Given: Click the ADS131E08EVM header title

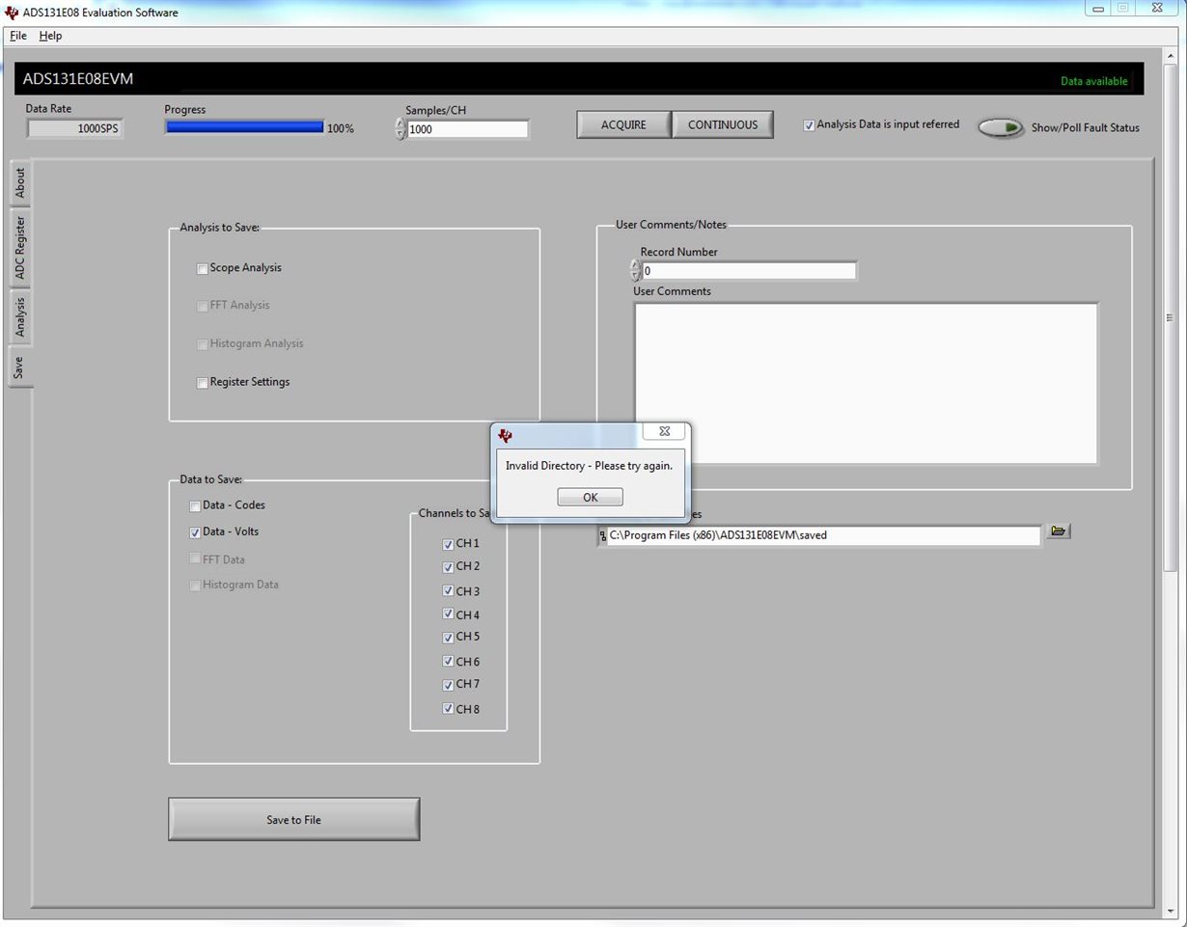Looking at the screenshot, I should coord(78,79).
